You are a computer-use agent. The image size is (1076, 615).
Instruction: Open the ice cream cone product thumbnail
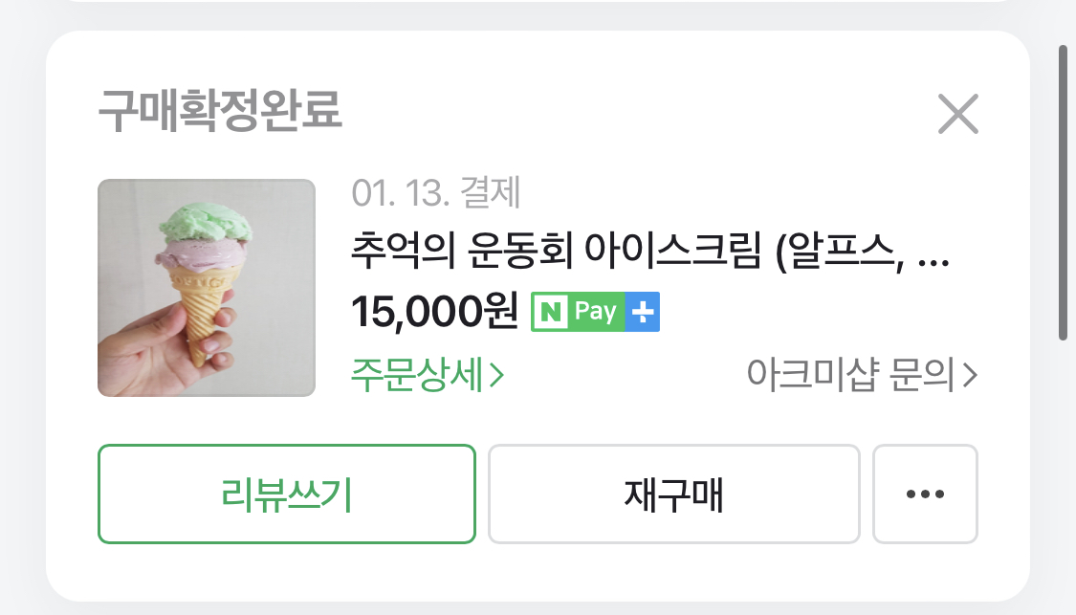click(x=207, y=288)
